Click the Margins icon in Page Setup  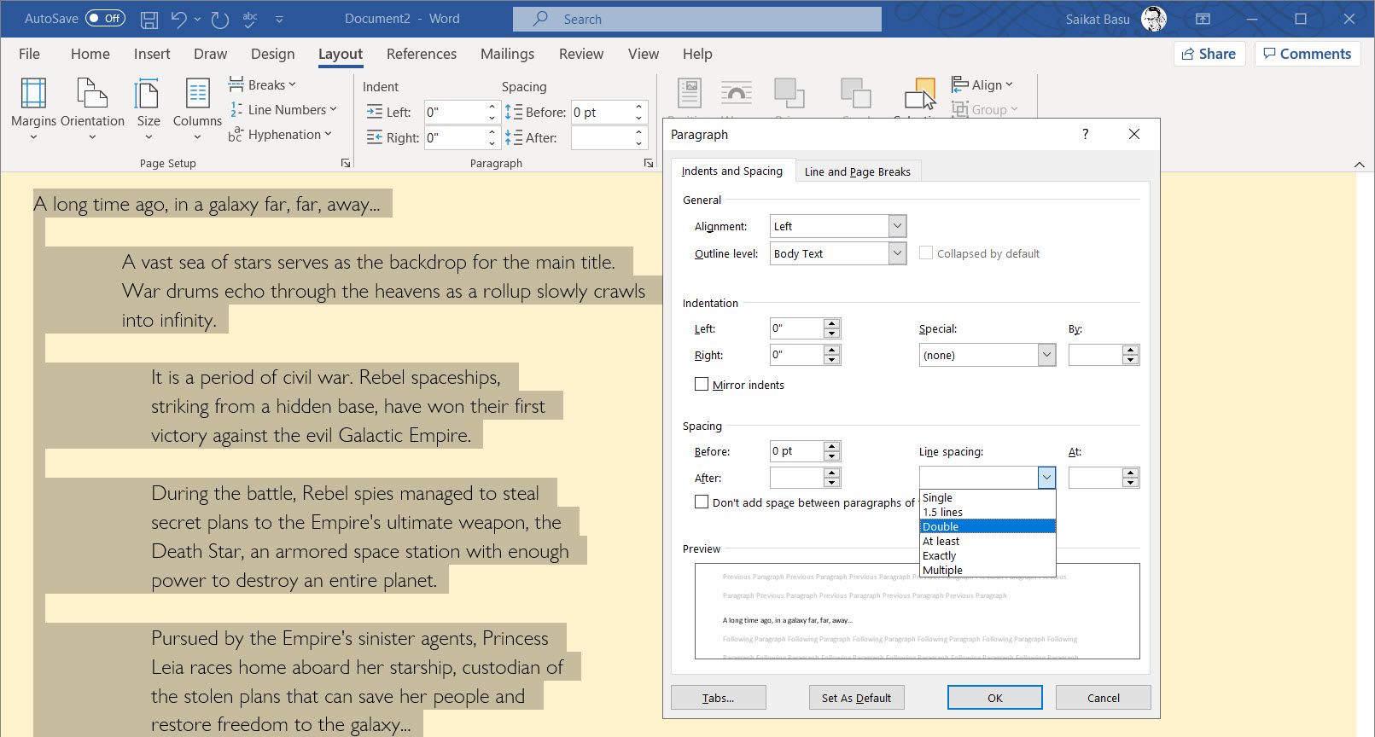[33, 94]
